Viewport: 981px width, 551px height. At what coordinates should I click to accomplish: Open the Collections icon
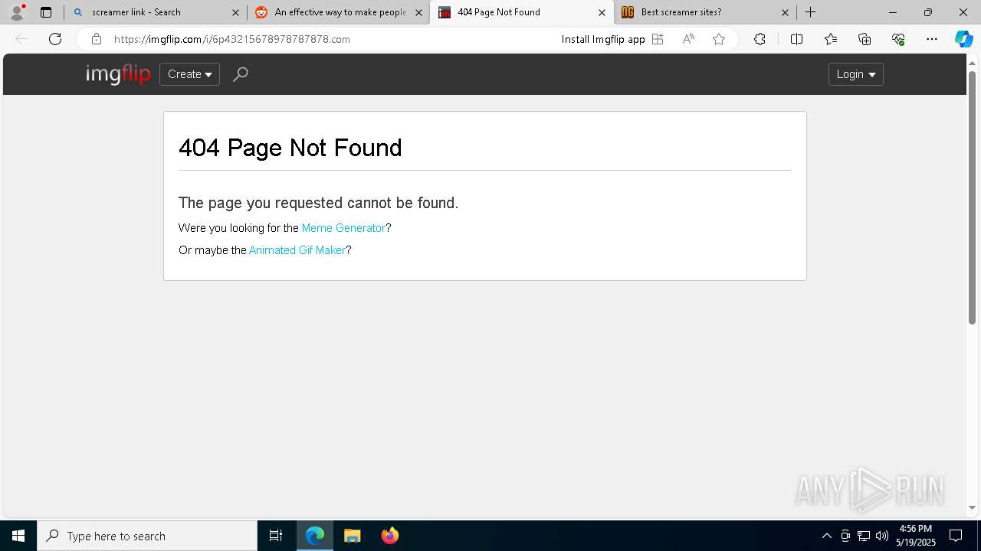tap(865, 39)
